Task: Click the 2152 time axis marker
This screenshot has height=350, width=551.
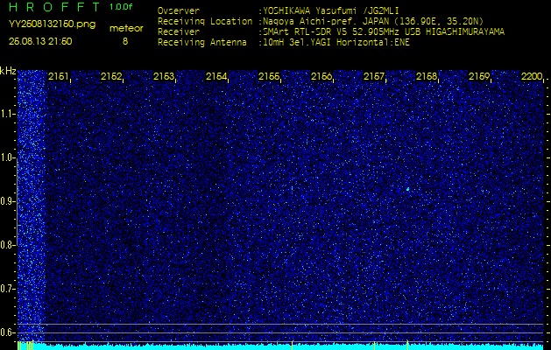Action: 111,76
